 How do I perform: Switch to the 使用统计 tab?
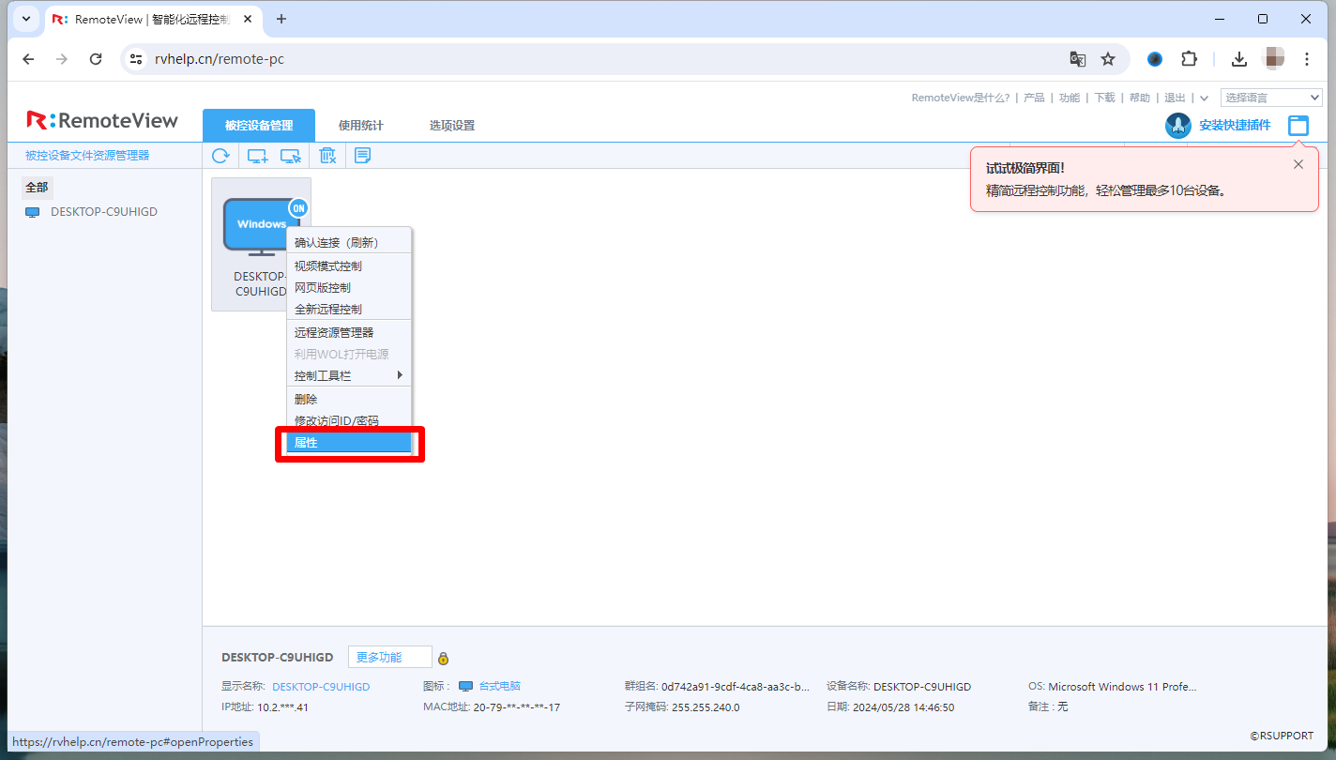tap(361, 126)
